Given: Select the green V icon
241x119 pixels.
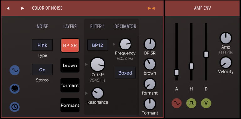Looking at the screenshot, I should pos(206,103).
